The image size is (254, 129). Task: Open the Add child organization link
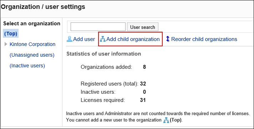[133, 39]
